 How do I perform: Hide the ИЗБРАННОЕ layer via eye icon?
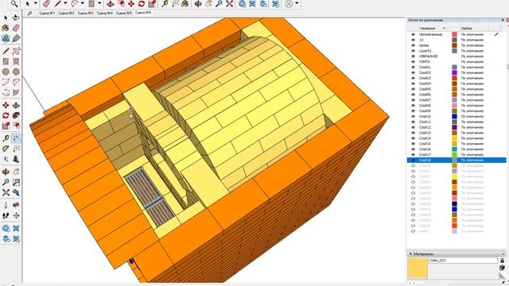(413, 56)
